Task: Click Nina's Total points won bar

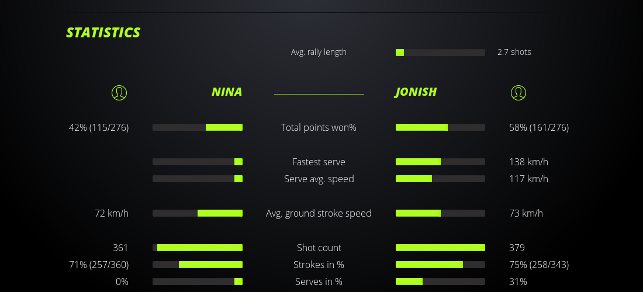Action: 198,127
